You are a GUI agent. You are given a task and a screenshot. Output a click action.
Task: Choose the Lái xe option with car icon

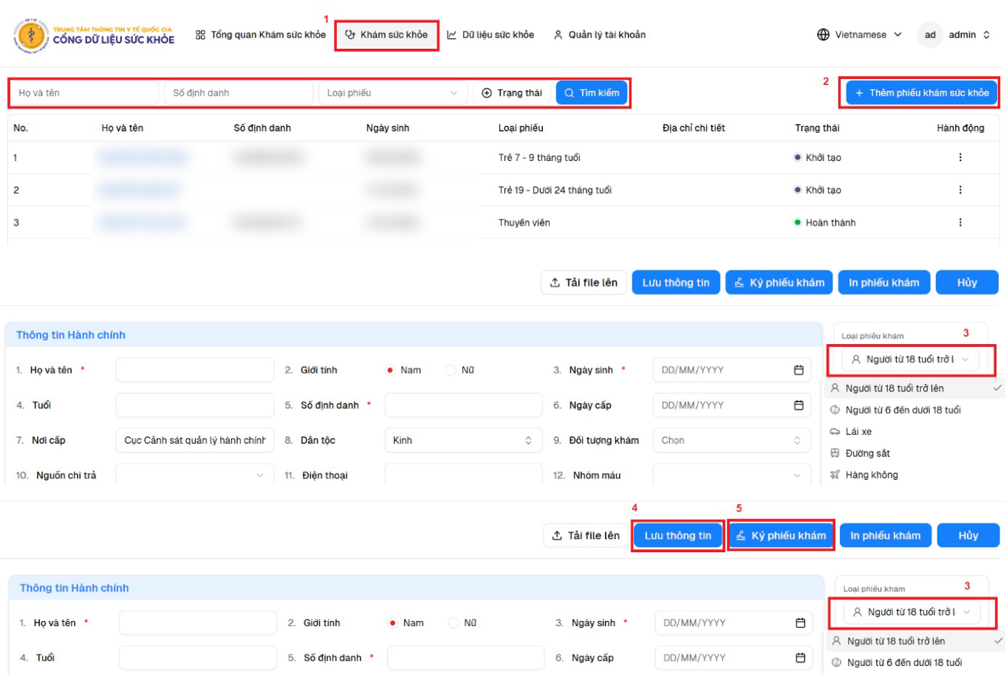[x=858, y=431]
